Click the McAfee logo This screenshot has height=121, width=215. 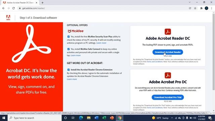pyautogui.click(x=76, y=31)
